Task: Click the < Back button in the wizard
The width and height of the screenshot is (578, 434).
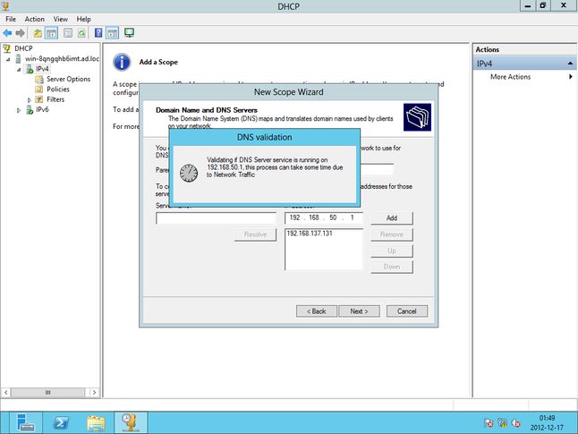Action: pos(316,311)
